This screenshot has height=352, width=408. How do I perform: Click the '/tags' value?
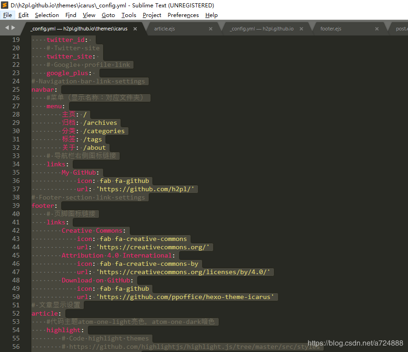click(x=93, y=140)
